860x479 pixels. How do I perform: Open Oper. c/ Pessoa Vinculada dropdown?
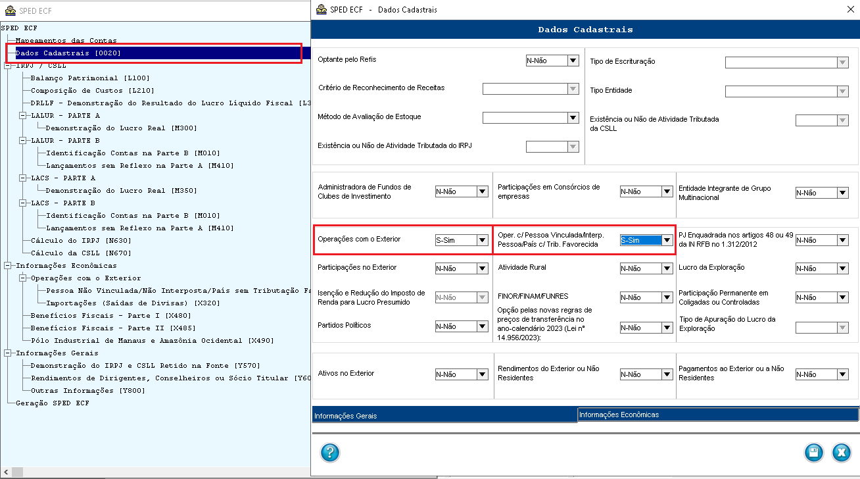pos(667,240)
